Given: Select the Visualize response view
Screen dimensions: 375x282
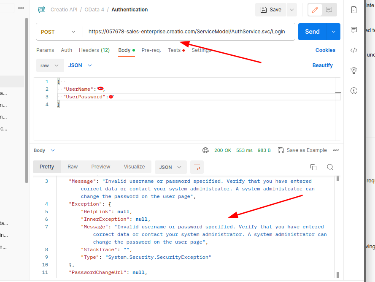Looking at the screenshot, I should click(x=134, y=167).
